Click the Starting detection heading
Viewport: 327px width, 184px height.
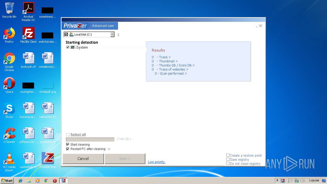82,42
